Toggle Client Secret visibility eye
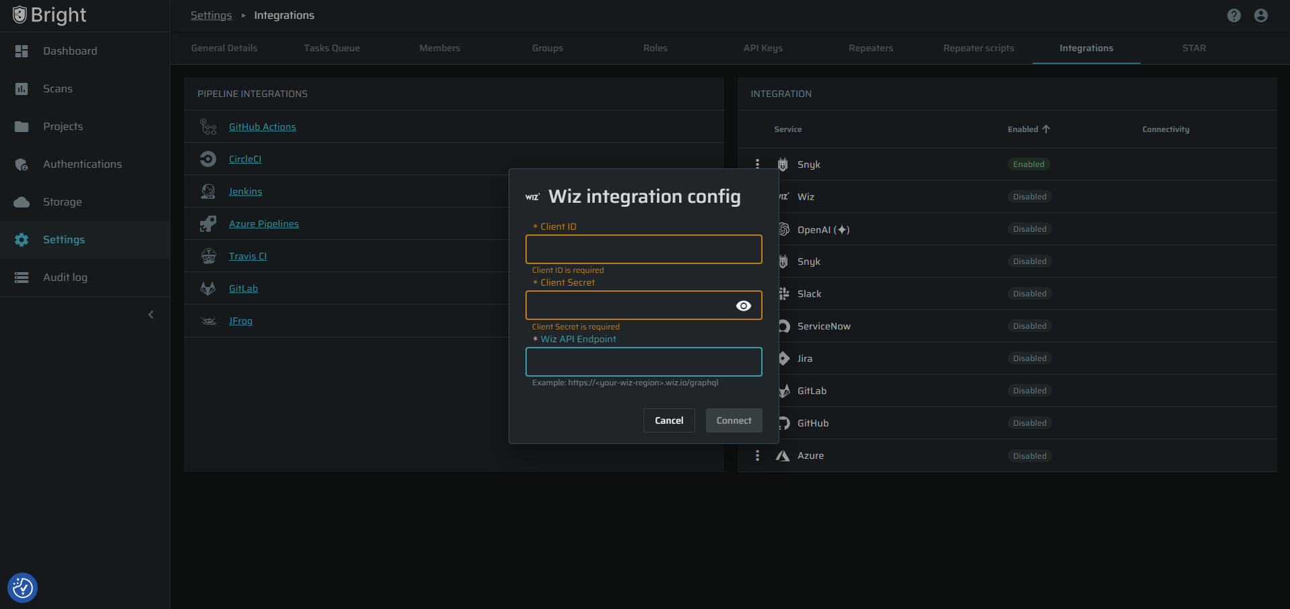The width and height of the screenshot is (1290, 609). 744,306
